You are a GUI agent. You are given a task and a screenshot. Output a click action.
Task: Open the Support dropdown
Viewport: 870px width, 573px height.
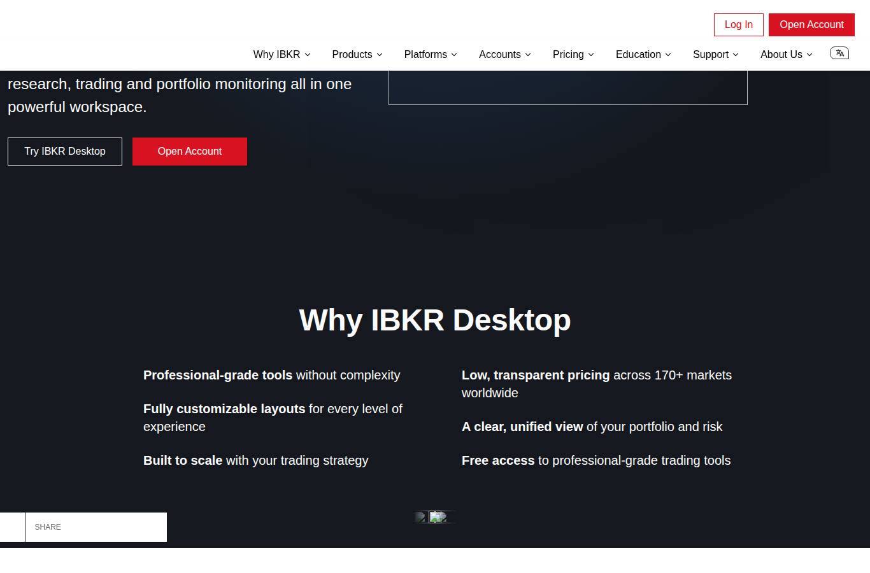[x=715, y=55]
